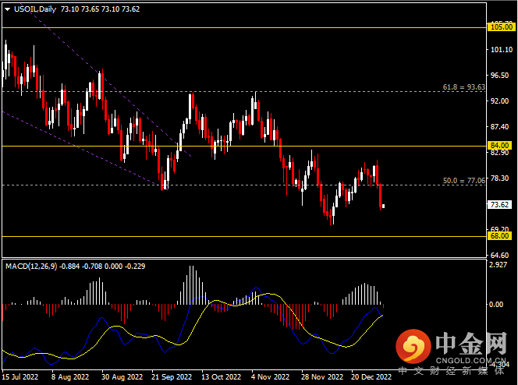Click the 13 Oct 2022 date label
The image size is (518, 385).
point(220,376)
